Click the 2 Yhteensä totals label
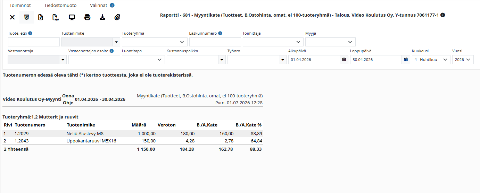Screen dimensions: 480x193 [x=16, y=149]
